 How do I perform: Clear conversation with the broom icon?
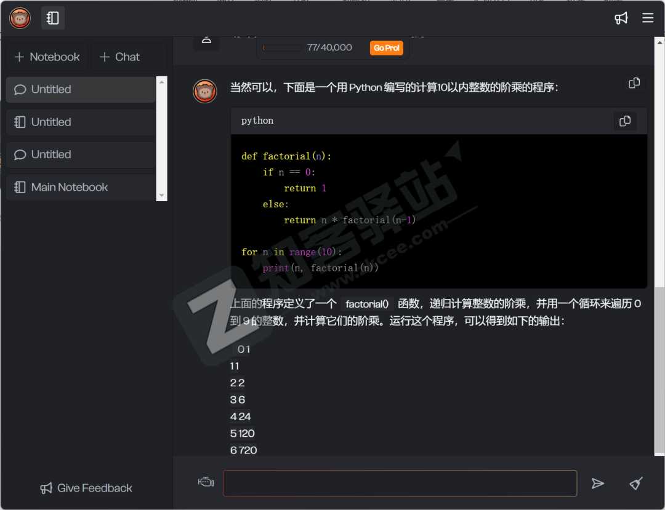[636, 484]
